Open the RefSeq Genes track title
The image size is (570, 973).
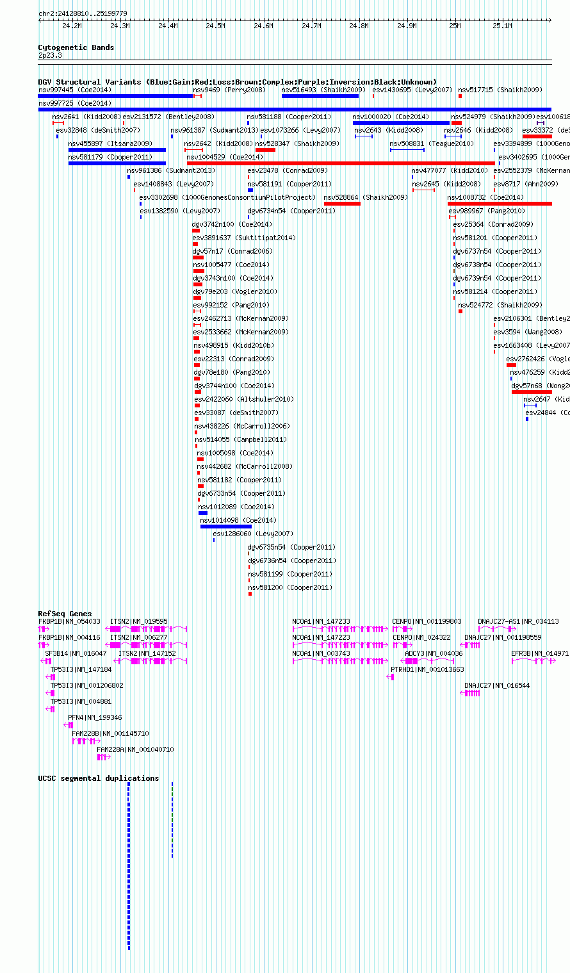coord(65,614)
